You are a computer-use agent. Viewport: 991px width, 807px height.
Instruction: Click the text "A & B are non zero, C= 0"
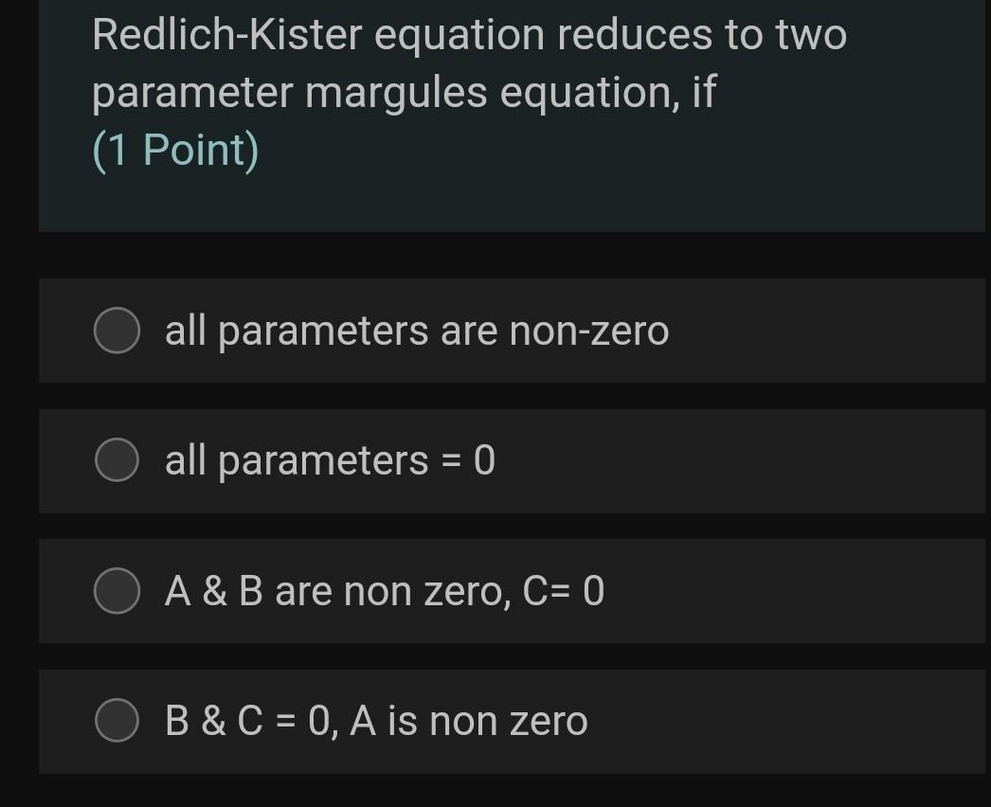pos(384,590)
